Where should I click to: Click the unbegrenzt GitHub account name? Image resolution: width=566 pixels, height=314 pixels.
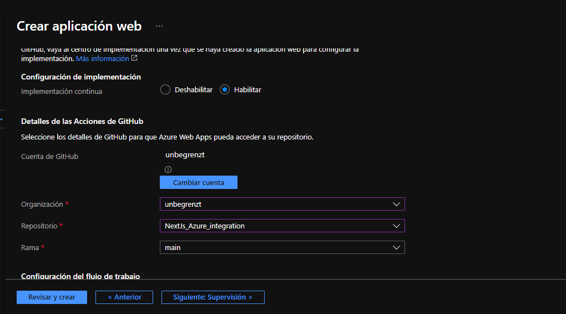[x=185, y=154]
